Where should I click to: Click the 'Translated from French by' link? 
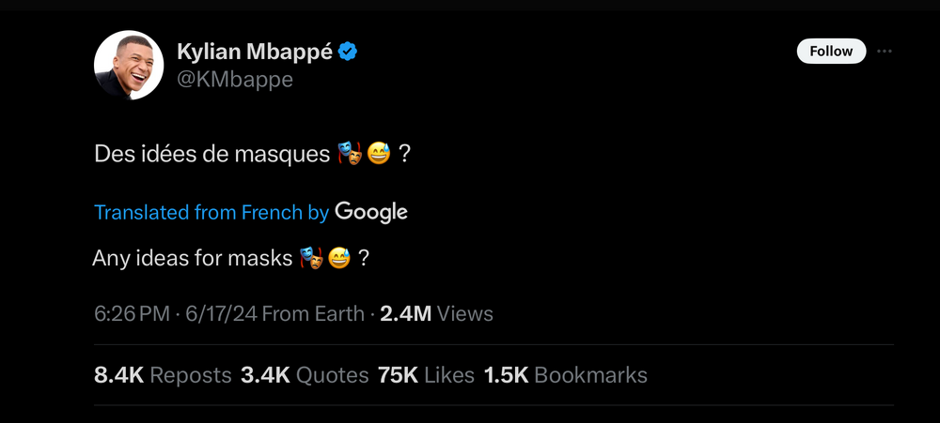(211, 212)
